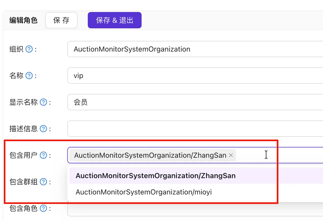The width and height of the screenshot is (323, 221).
Task: Click help icon beside 描述信息 label
Action: (x=44, y=129)
